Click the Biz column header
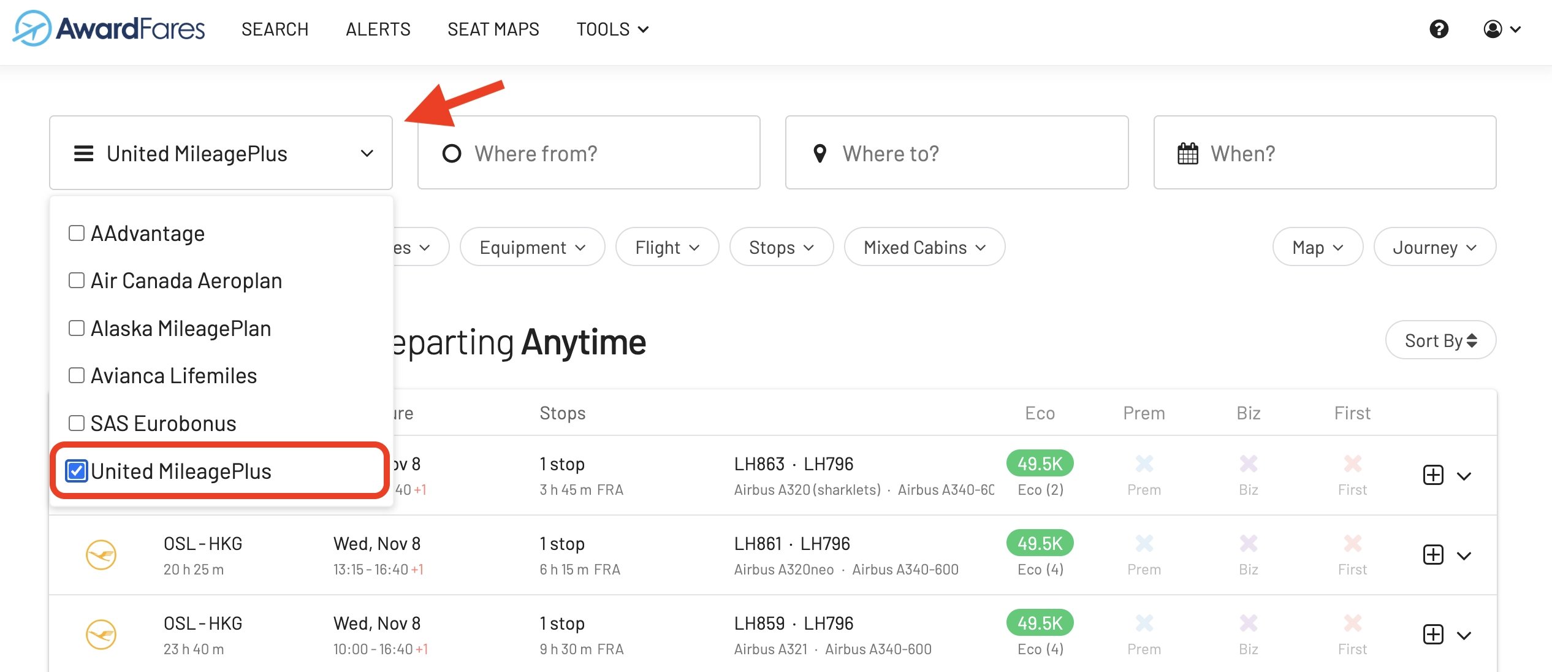Screen dimensions: 1552x672 click(1249, 413)
